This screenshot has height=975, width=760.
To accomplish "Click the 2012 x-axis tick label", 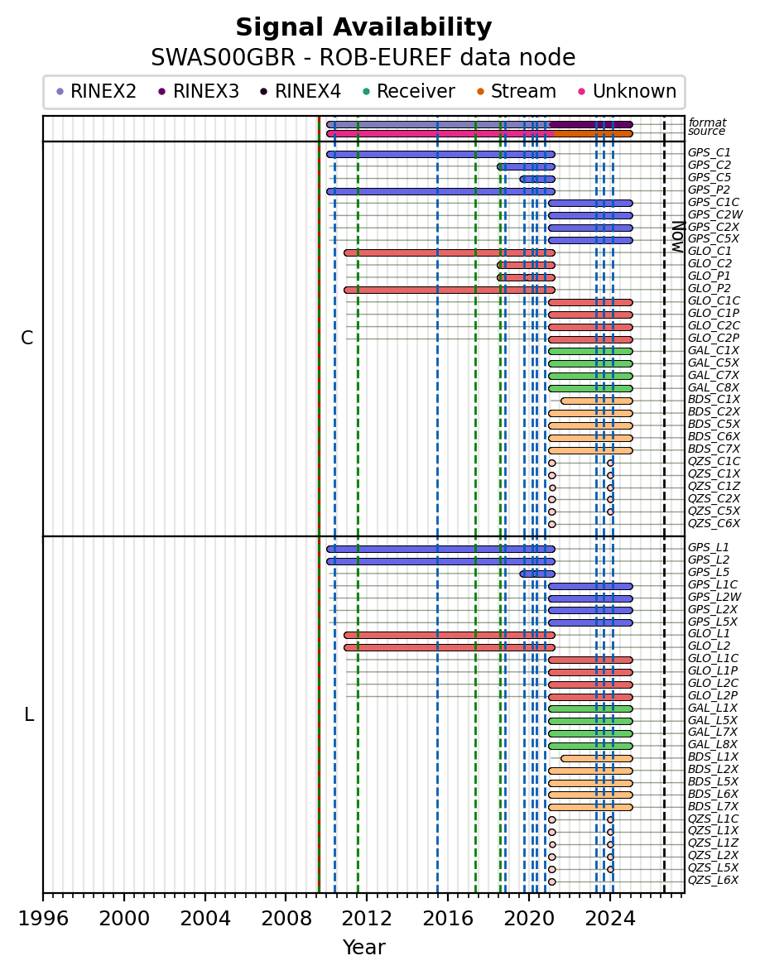I will [367, 919].
